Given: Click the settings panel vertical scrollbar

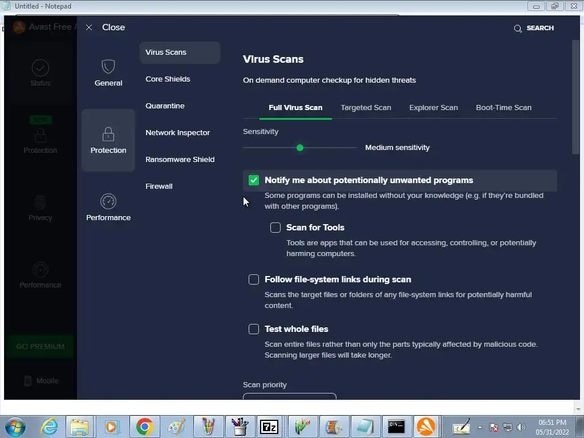Looking at the screenshot, I should click(x=576, y=97).
